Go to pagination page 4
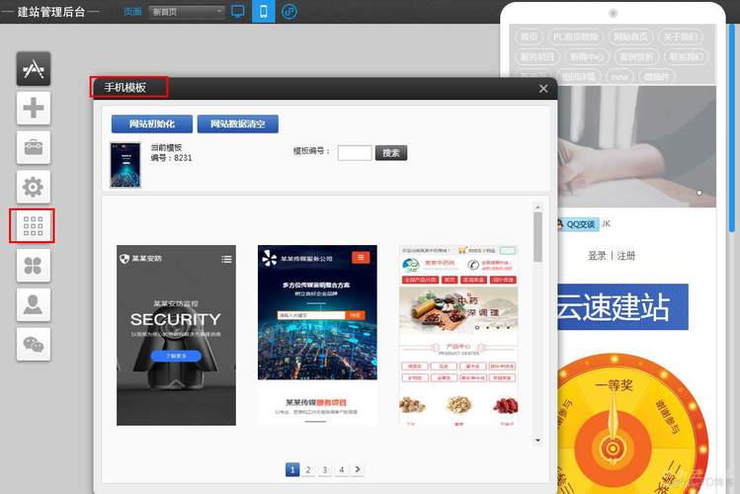 (341, 469)
